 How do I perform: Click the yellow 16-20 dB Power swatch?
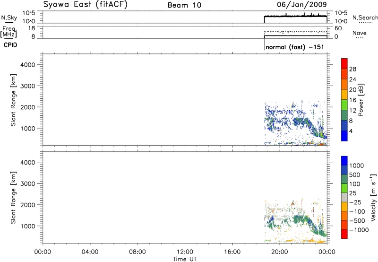pyautogui.click(x=344, y=95)
